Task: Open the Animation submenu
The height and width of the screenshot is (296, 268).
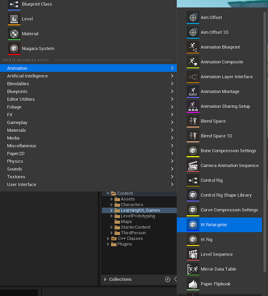Action: [x=88, y=68]
